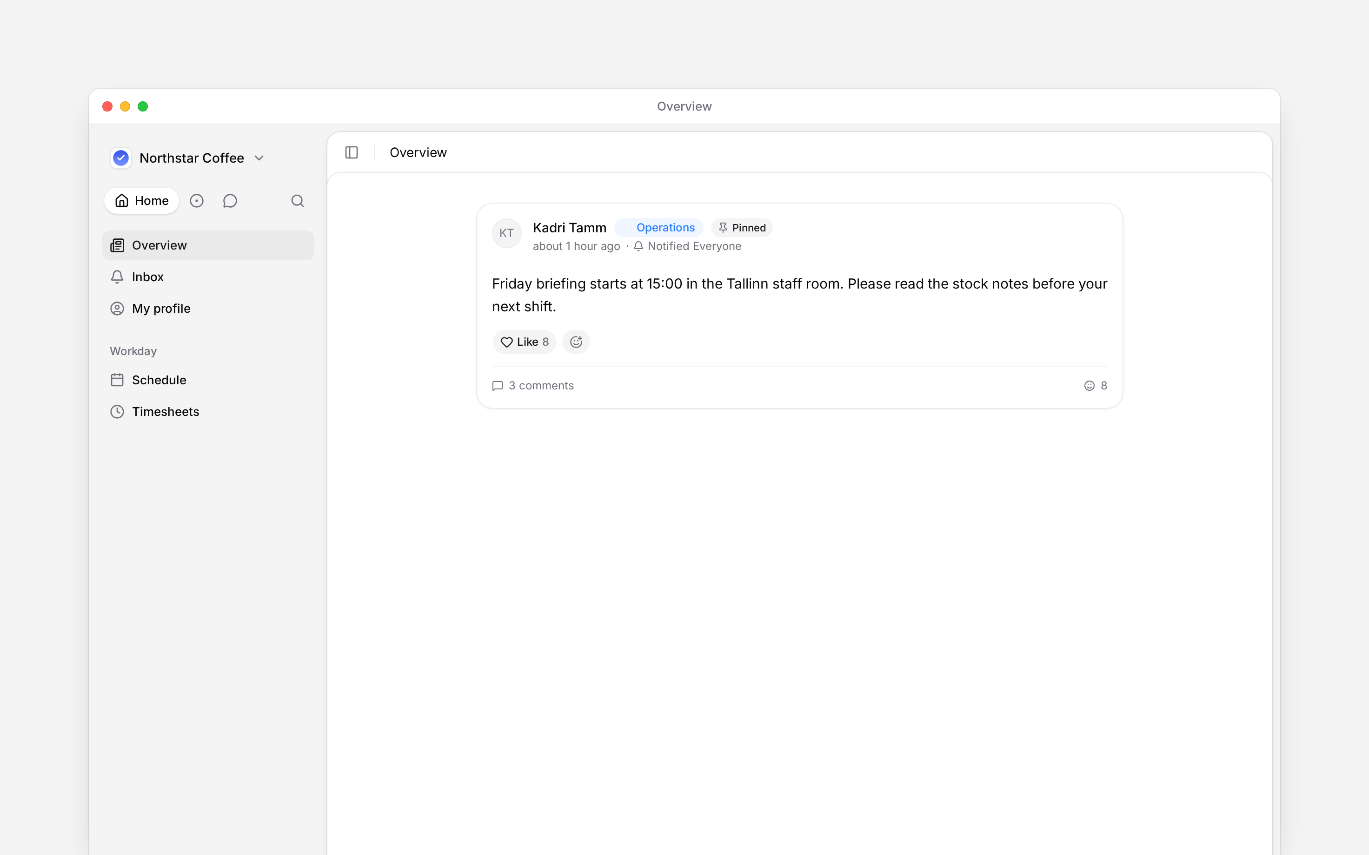Select the Home tab

tap(141, 201)
